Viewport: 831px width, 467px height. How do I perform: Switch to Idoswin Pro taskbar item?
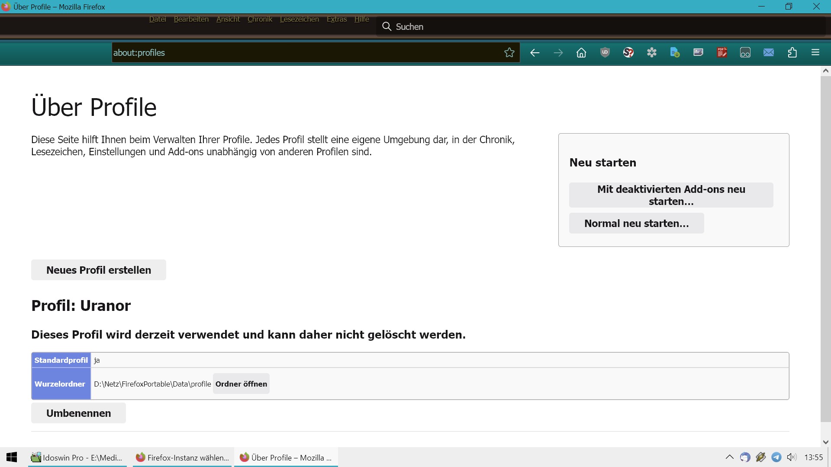pos(77,457)
